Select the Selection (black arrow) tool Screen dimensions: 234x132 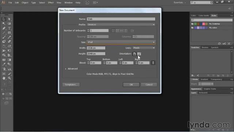point(4,19)
